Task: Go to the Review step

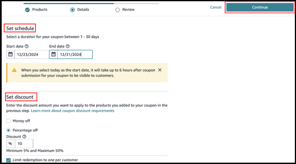Action: pos(128,9)
